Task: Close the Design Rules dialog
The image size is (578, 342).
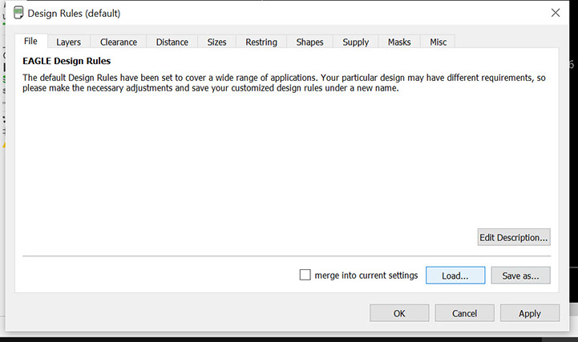Action: pos(556,13)
